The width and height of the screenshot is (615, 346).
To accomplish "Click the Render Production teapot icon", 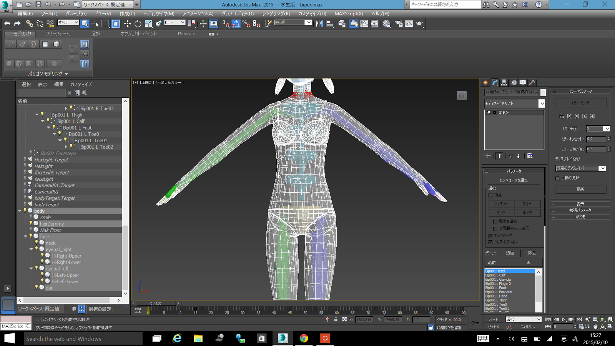I will tap(419, 23).
